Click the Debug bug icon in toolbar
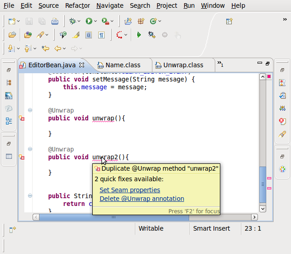The height and width of the screenshot is (254, 291). [x=72, y=21]
